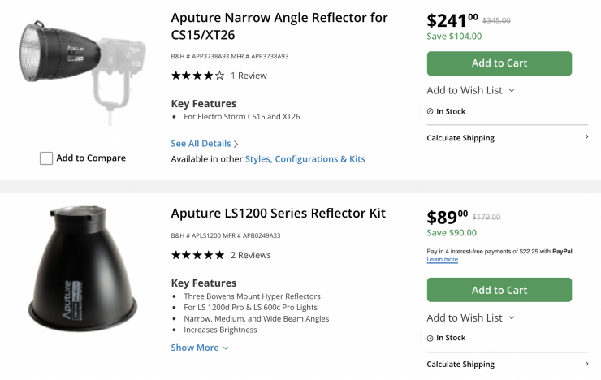Click the LS1200 Reflector Kit star rating
The width and height of the screenshot is (601, 380).
pyautogui.click(x=197, y=255)
